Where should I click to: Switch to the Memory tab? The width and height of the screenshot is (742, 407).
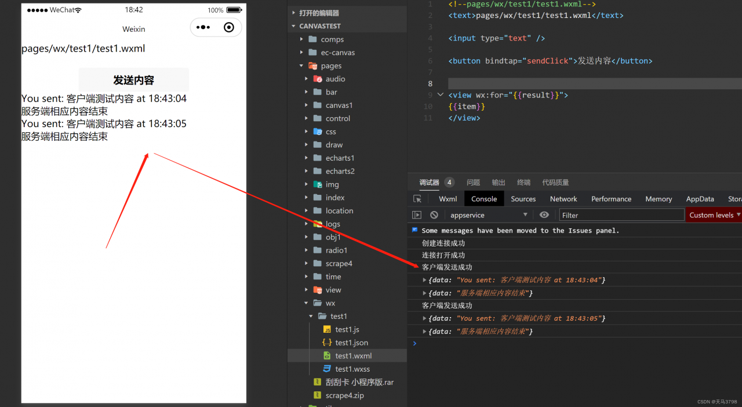pyautogui.click(x=659, y=199)
